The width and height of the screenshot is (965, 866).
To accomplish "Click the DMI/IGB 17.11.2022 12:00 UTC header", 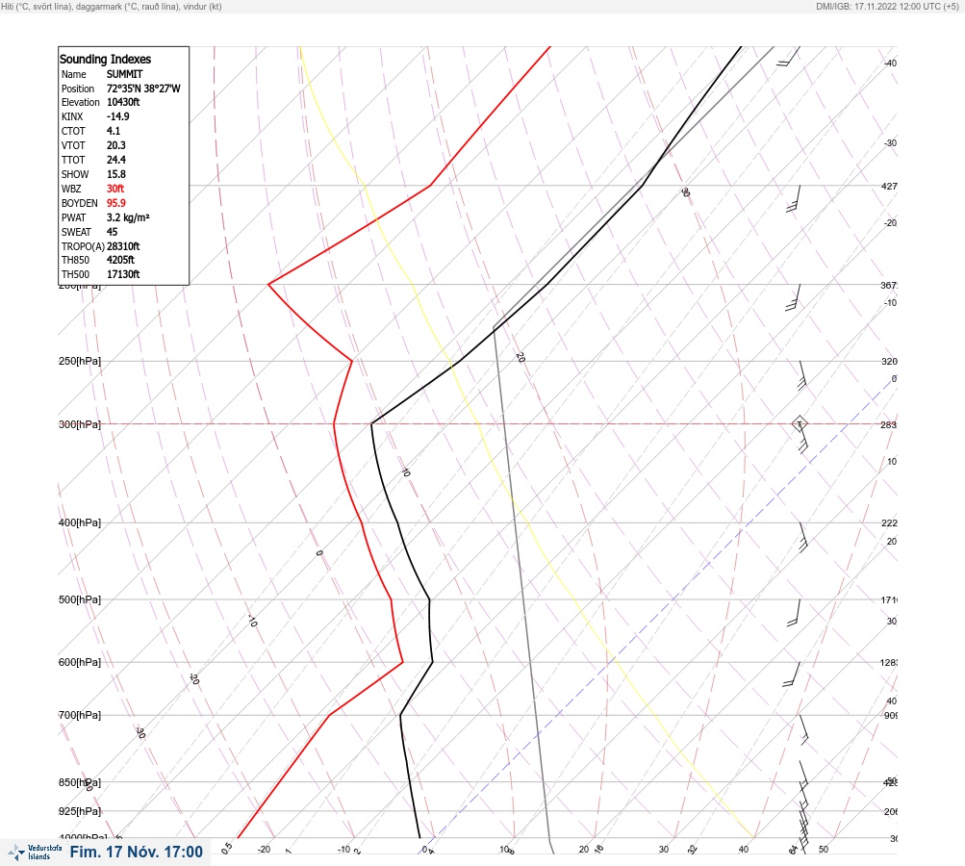I will point(887,6).
